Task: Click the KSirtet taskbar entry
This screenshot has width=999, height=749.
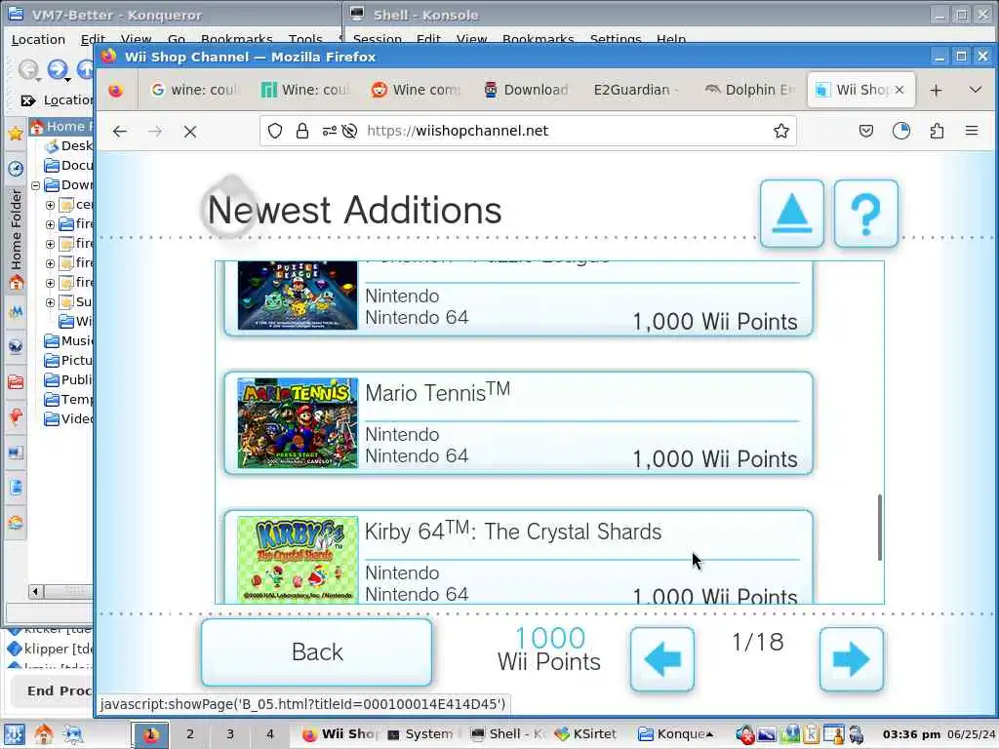Action: tap(587, 734)
